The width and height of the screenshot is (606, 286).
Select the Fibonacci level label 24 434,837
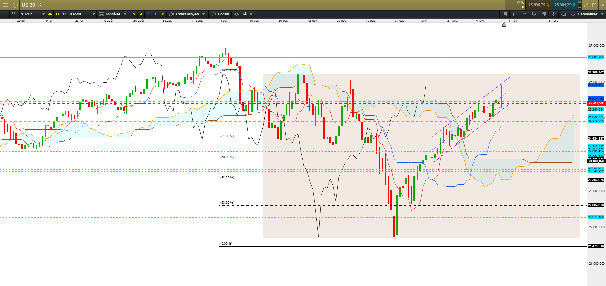596,139
